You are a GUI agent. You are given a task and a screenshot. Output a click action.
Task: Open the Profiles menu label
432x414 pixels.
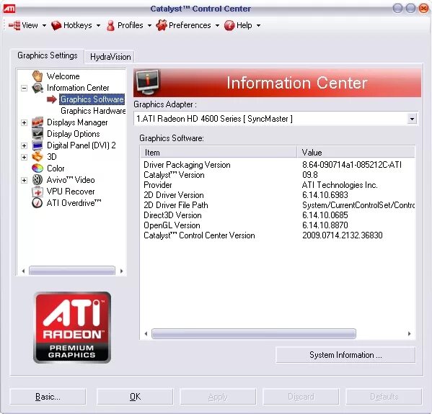click(131, 25)
